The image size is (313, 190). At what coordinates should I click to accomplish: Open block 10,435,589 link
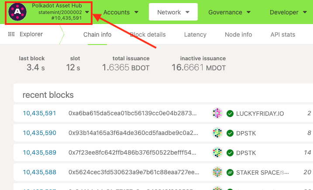(x=39, y=152)
